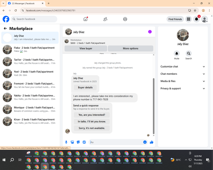Screen dimensions: 213x170
Task: Open the Monique conversation
Action: [x=30, y=109]
